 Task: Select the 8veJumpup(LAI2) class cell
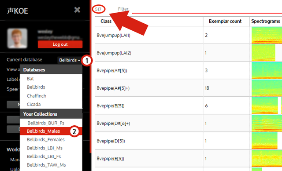tap(149, 53)
